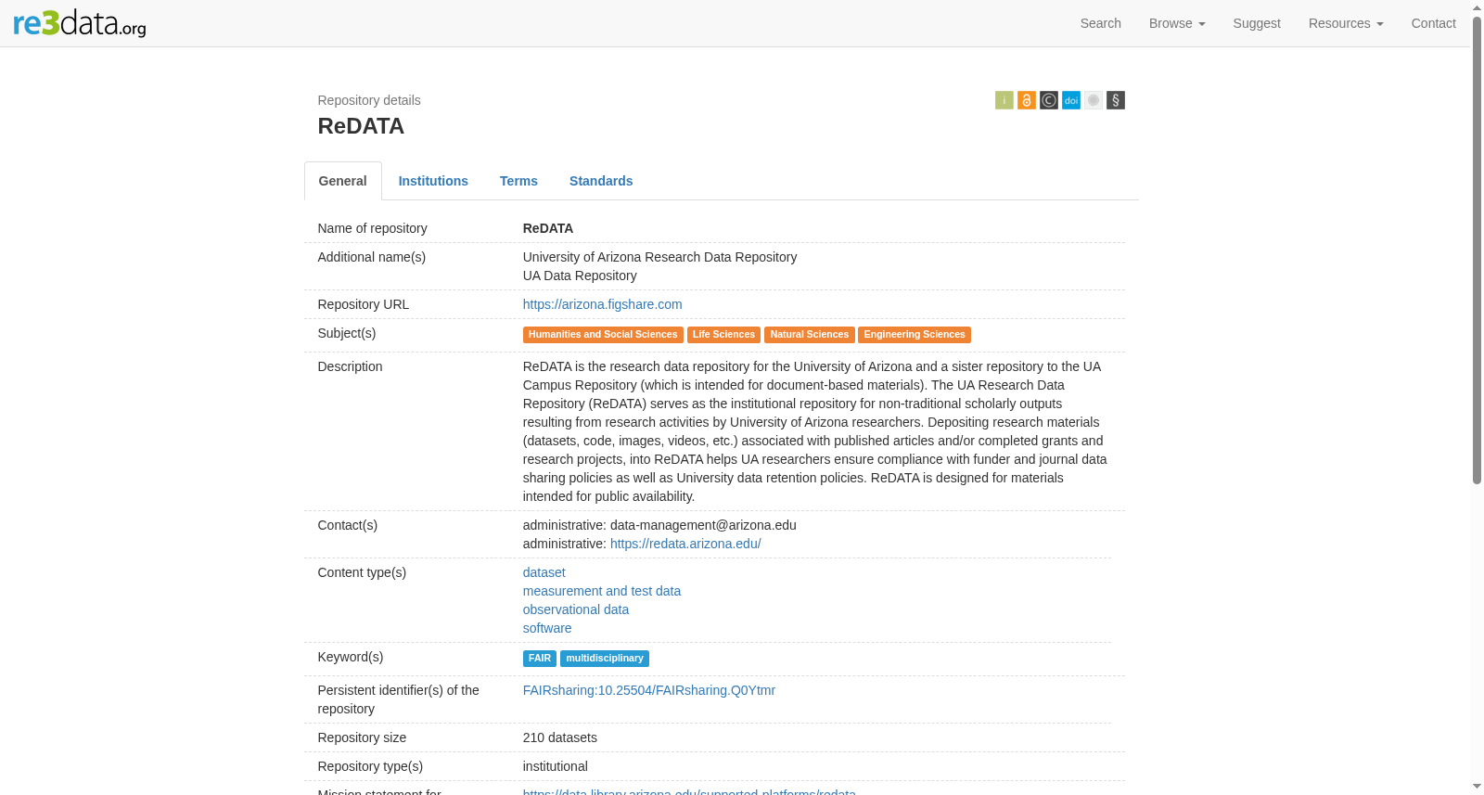The height and width of the screenshot is (795, 1484).
Task: Open the Suggest navigation item
Action: point(1256,23)
